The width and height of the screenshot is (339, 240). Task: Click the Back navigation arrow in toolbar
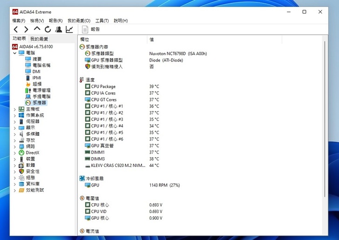[x=15, y=29]
